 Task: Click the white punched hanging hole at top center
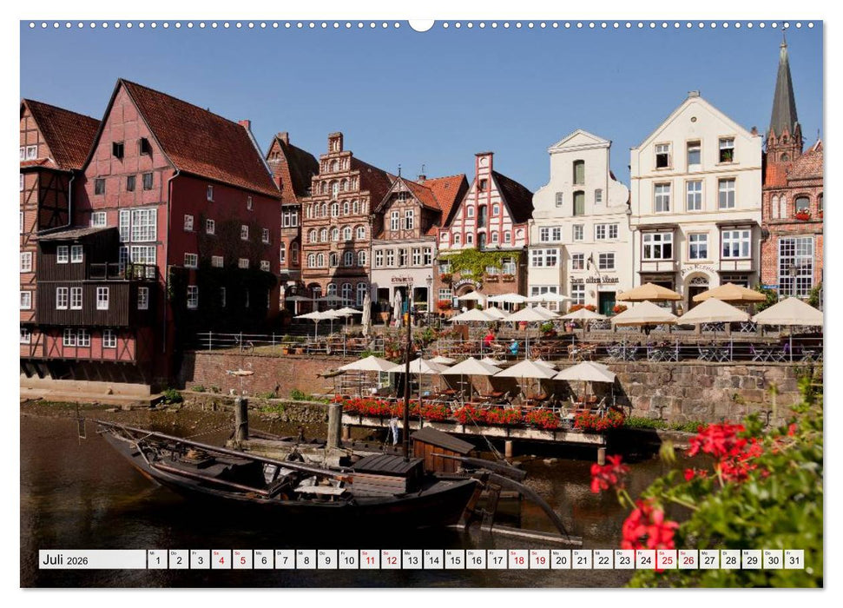[x=421, y=24]
